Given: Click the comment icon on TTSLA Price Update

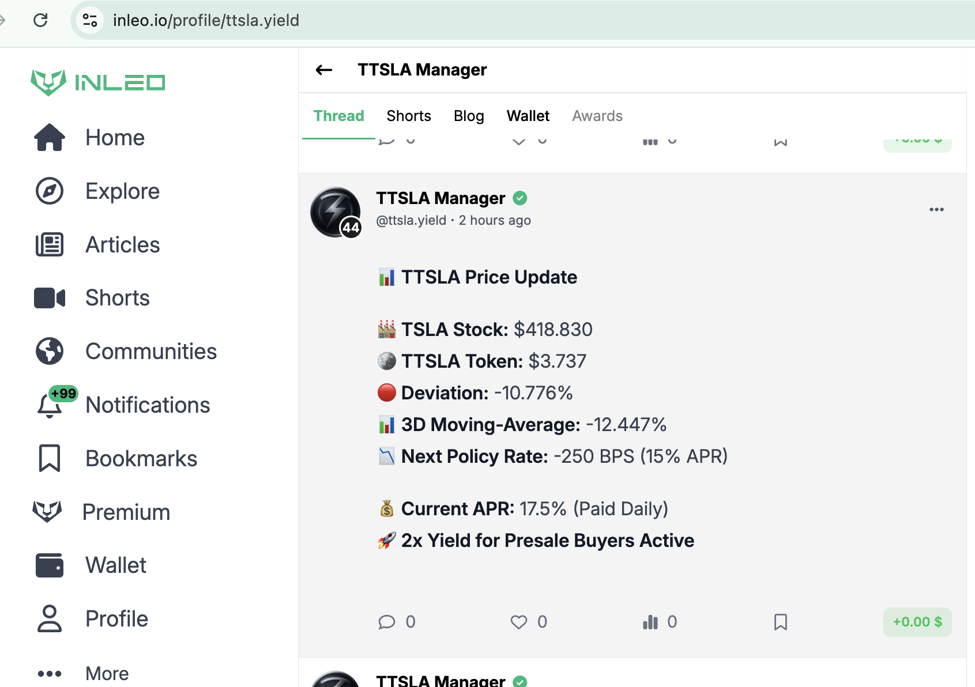Looking at the screenshot, I should (x=387, y=622).
